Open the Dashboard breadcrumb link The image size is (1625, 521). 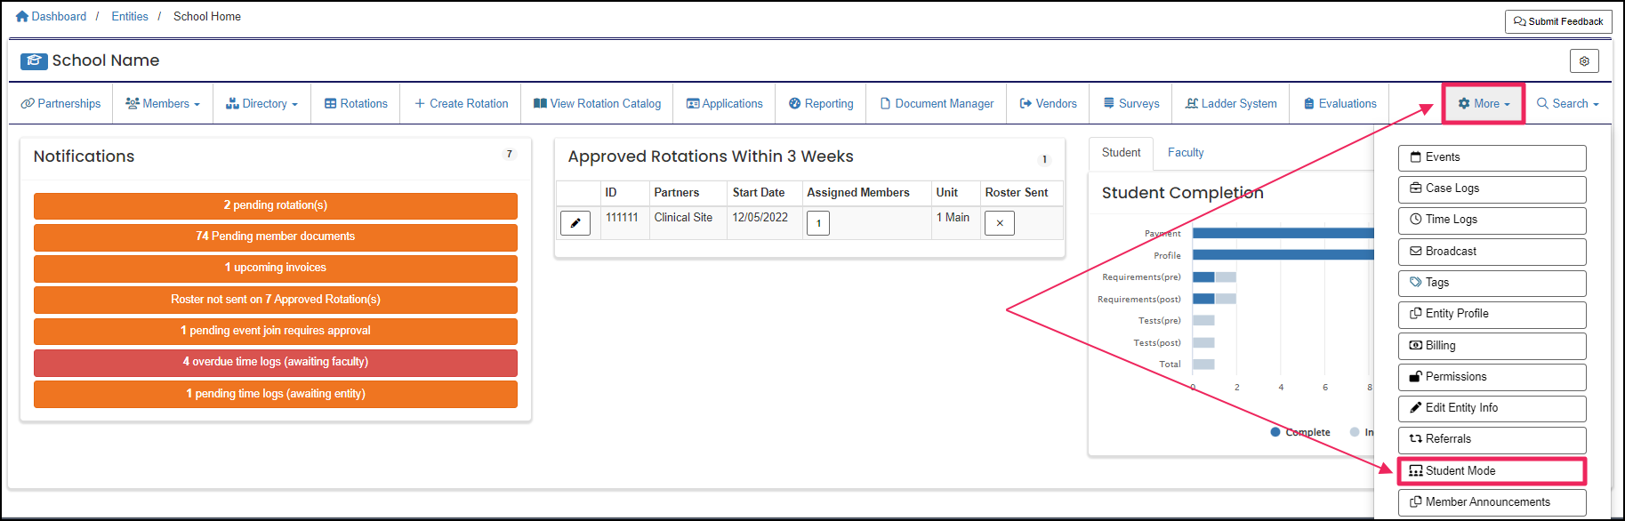[59, 16]
